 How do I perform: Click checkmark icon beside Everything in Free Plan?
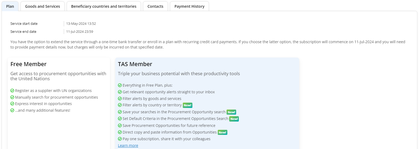[x=120, y=85]
